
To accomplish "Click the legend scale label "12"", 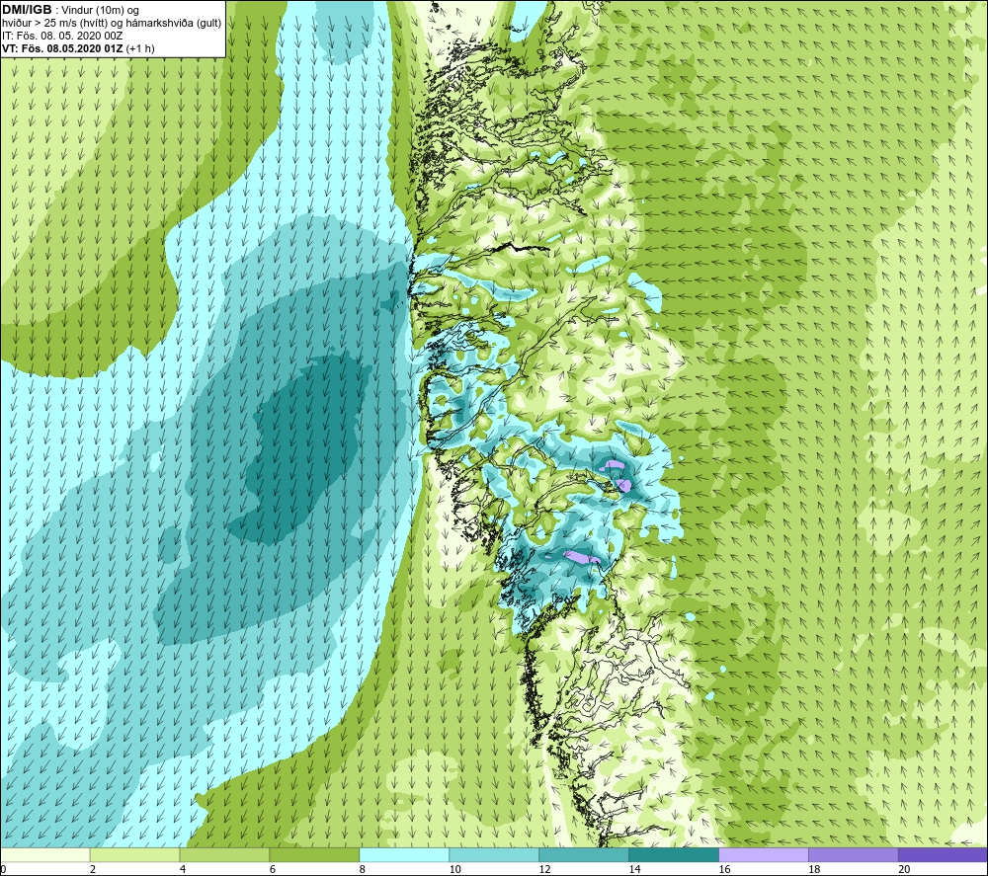I will [544, 870].
